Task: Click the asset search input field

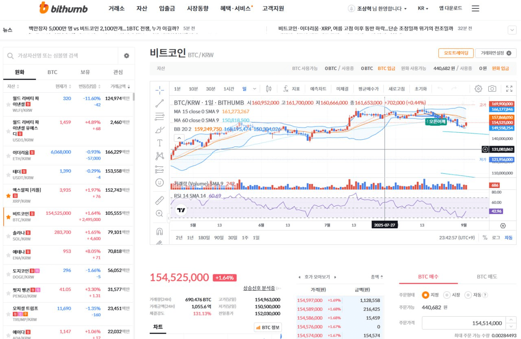Action: [x=61, y=56]
